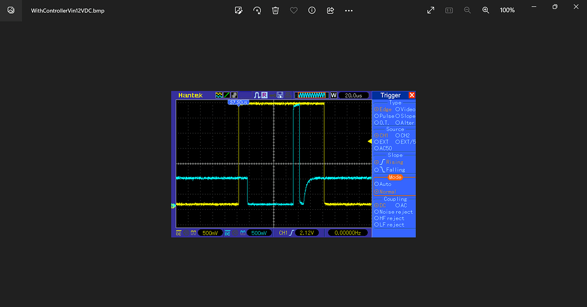Select the Pulse trigger type
Viewport: 587px width, 307px height.
point(385,116)
